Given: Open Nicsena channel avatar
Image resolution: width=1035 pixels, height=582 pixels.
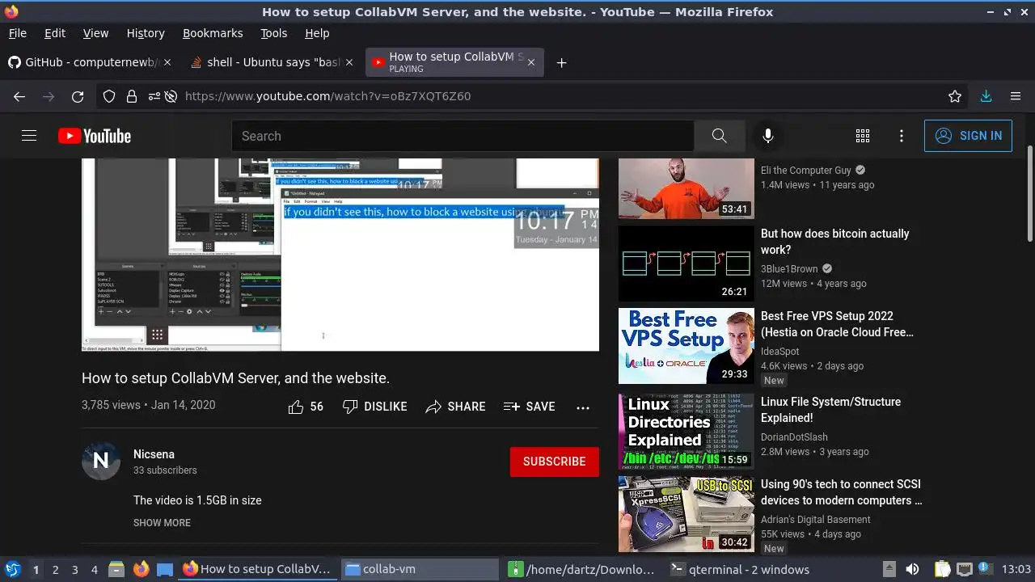Looking at the screenshot, I should point(101,461).
